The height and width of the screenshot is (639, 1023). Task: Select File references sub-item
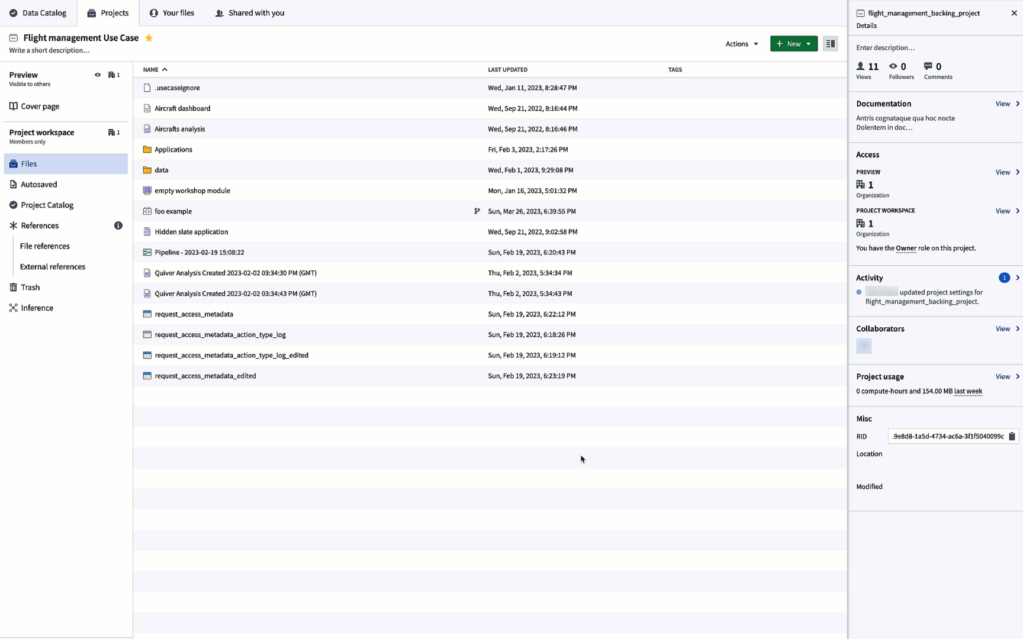click(x=45, y=246)
